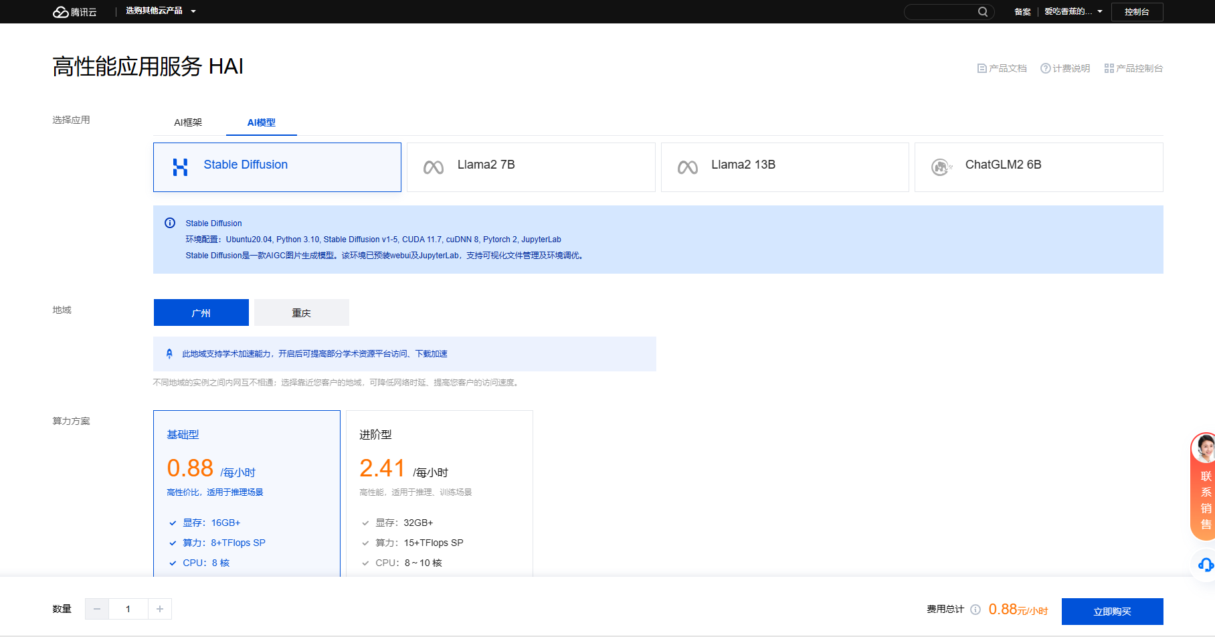This screenshot has height=637, width=1215.
Task: Open the 备案 link
Action: 1022,11
